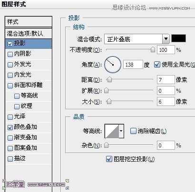Image resolution: width=195 pixels, height=192 pixels.
Task: Select the 渐变叠加 row label
Action: (25, 137)
